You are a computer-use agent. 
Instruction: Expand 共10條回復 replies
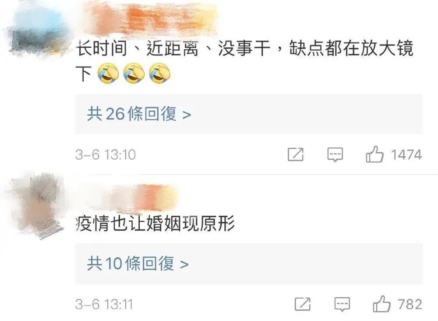[248, 264]
